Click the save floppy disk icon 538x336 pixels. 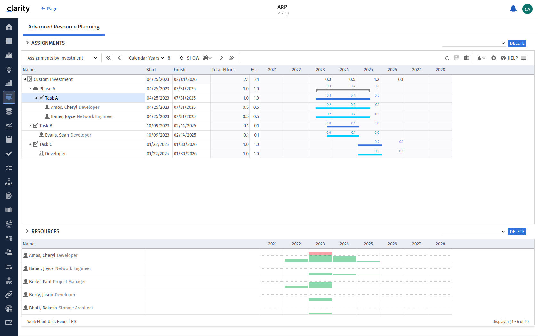457,58
